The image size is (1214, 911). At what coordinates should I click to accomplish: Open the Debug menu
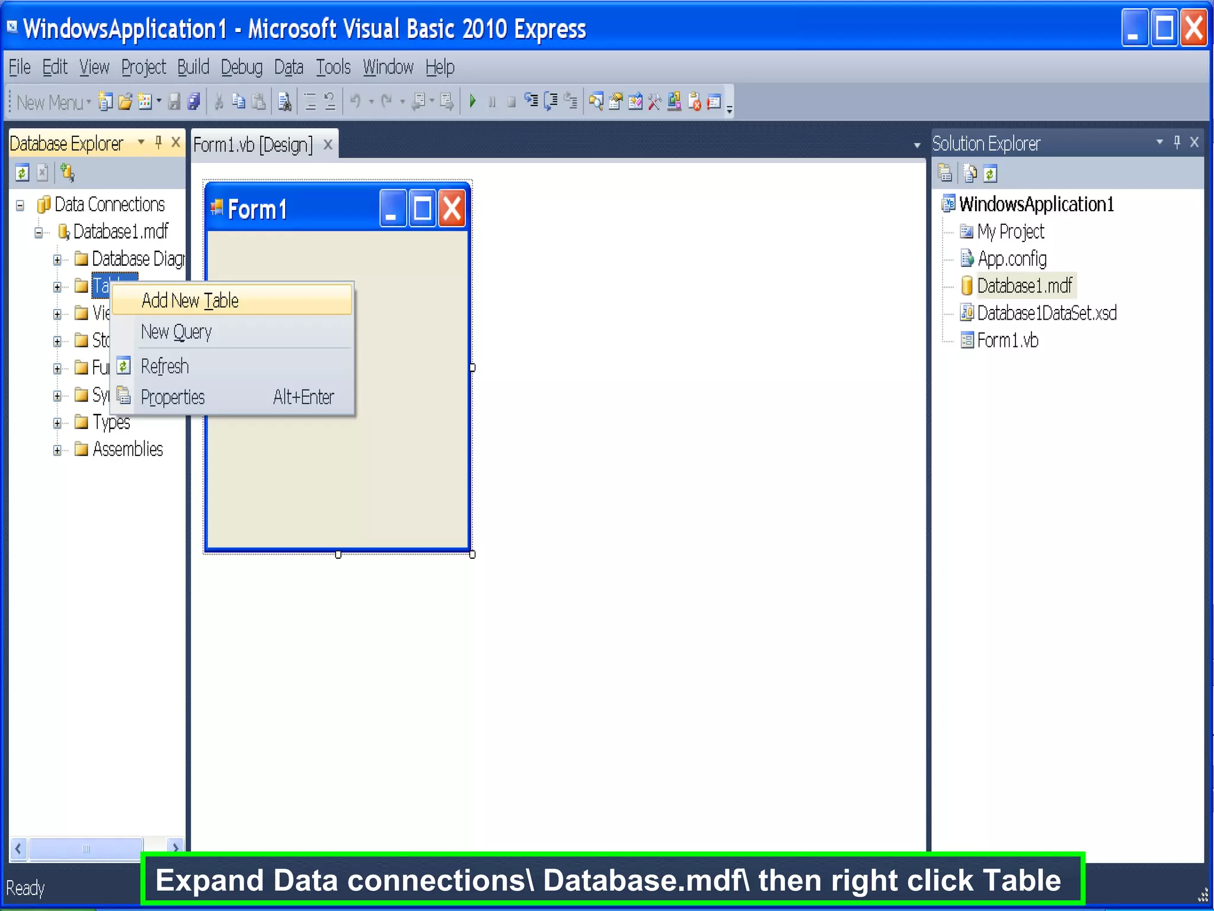(x=241, y=67)
